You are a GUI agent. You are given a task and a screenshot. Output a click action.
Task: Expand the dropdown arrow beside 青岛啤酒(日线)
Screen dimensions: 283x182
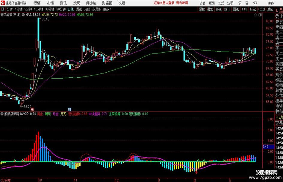coord(23,15)
